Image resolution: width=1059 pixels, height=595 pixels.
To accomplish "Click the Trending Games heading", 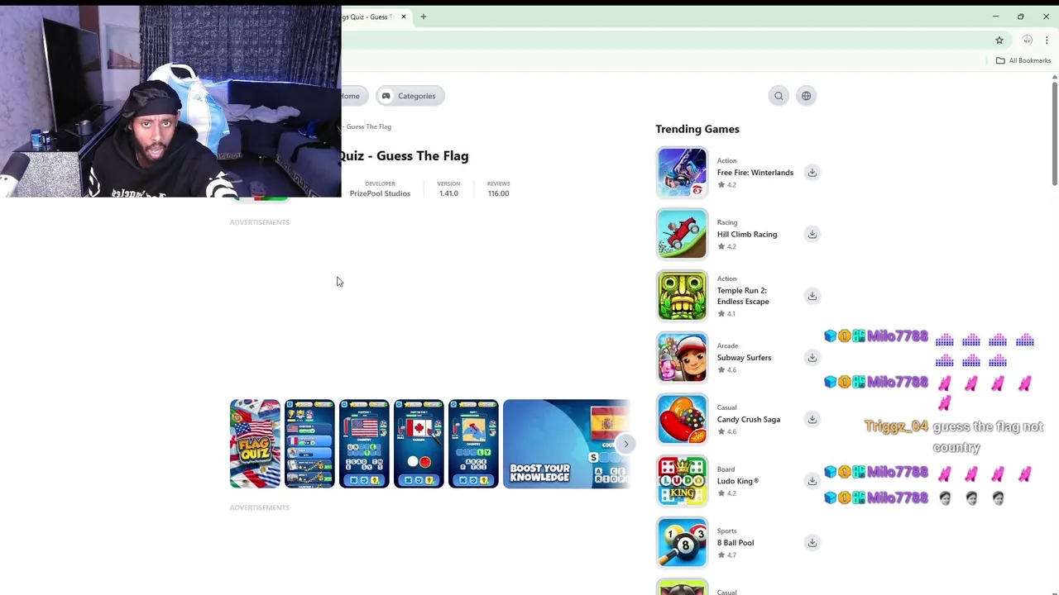I will pyautogui.click(x=697, y=129).
